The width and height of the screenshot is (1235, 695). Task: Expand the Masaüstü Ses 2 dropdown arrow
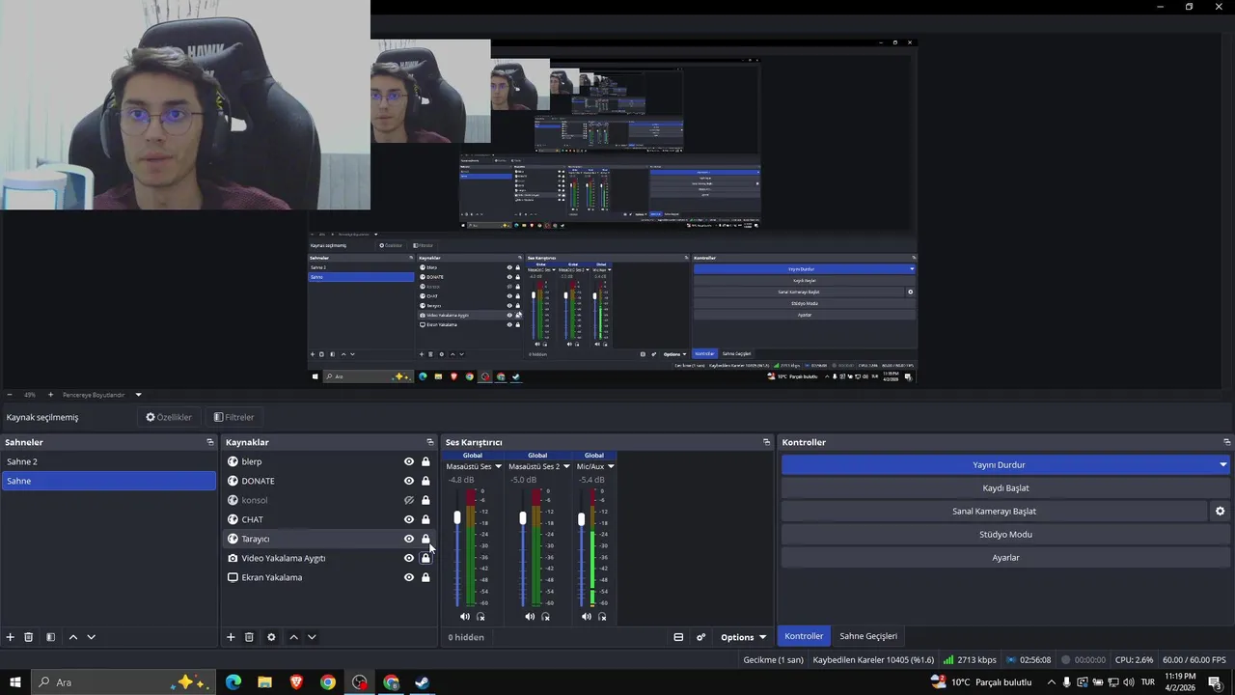[x=566, y=466]
